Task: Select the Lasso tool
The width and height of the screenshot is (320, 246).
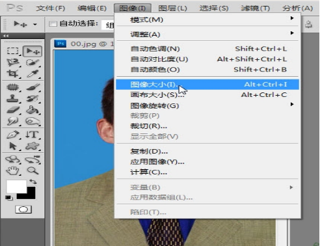Action: pyautogui.click(x=13, y=62)
